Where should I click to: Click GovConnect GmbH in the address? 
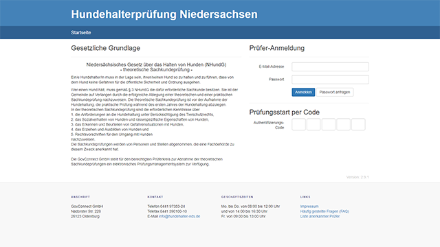pyautogui.click(x=87, y=206)
